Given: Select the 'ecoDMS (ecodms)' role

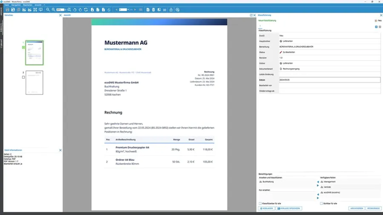Looking at the screenshot, I should pos(330,192).
